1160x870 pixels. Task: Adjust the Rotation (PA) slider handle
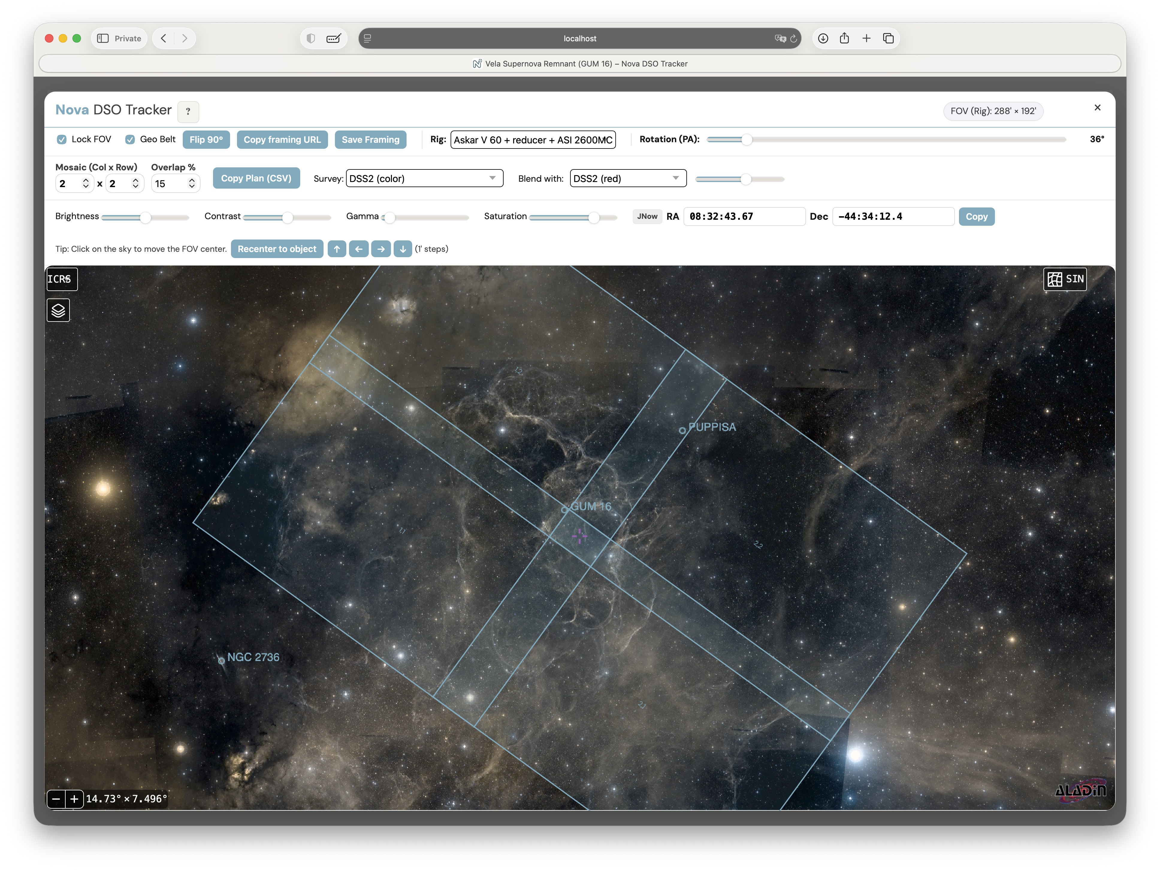(x=746, y=140)
